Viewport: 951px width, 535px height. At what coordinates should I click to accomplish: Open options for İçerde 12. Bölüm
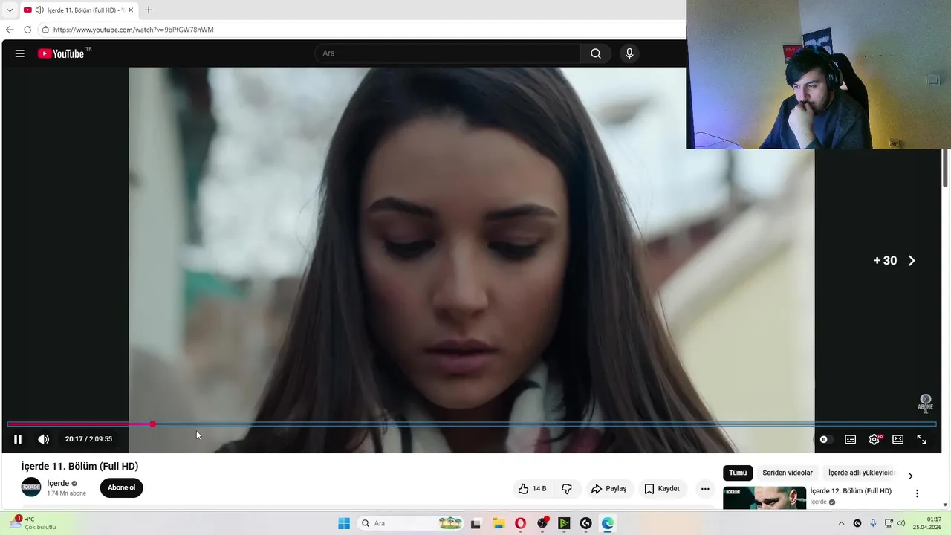pyautogui.click(x=917, y=493)
